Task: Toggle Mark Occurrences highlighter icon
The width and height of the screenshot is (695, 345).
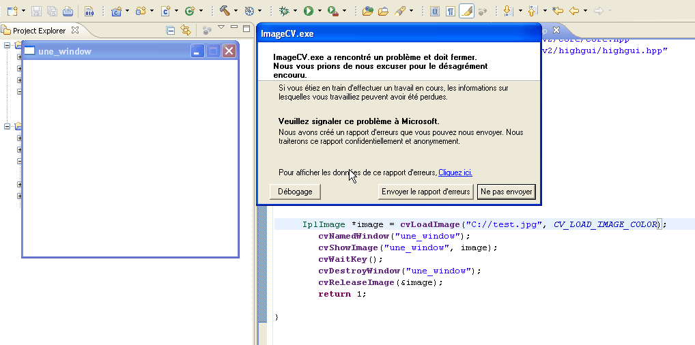Action: click(466, 11)
